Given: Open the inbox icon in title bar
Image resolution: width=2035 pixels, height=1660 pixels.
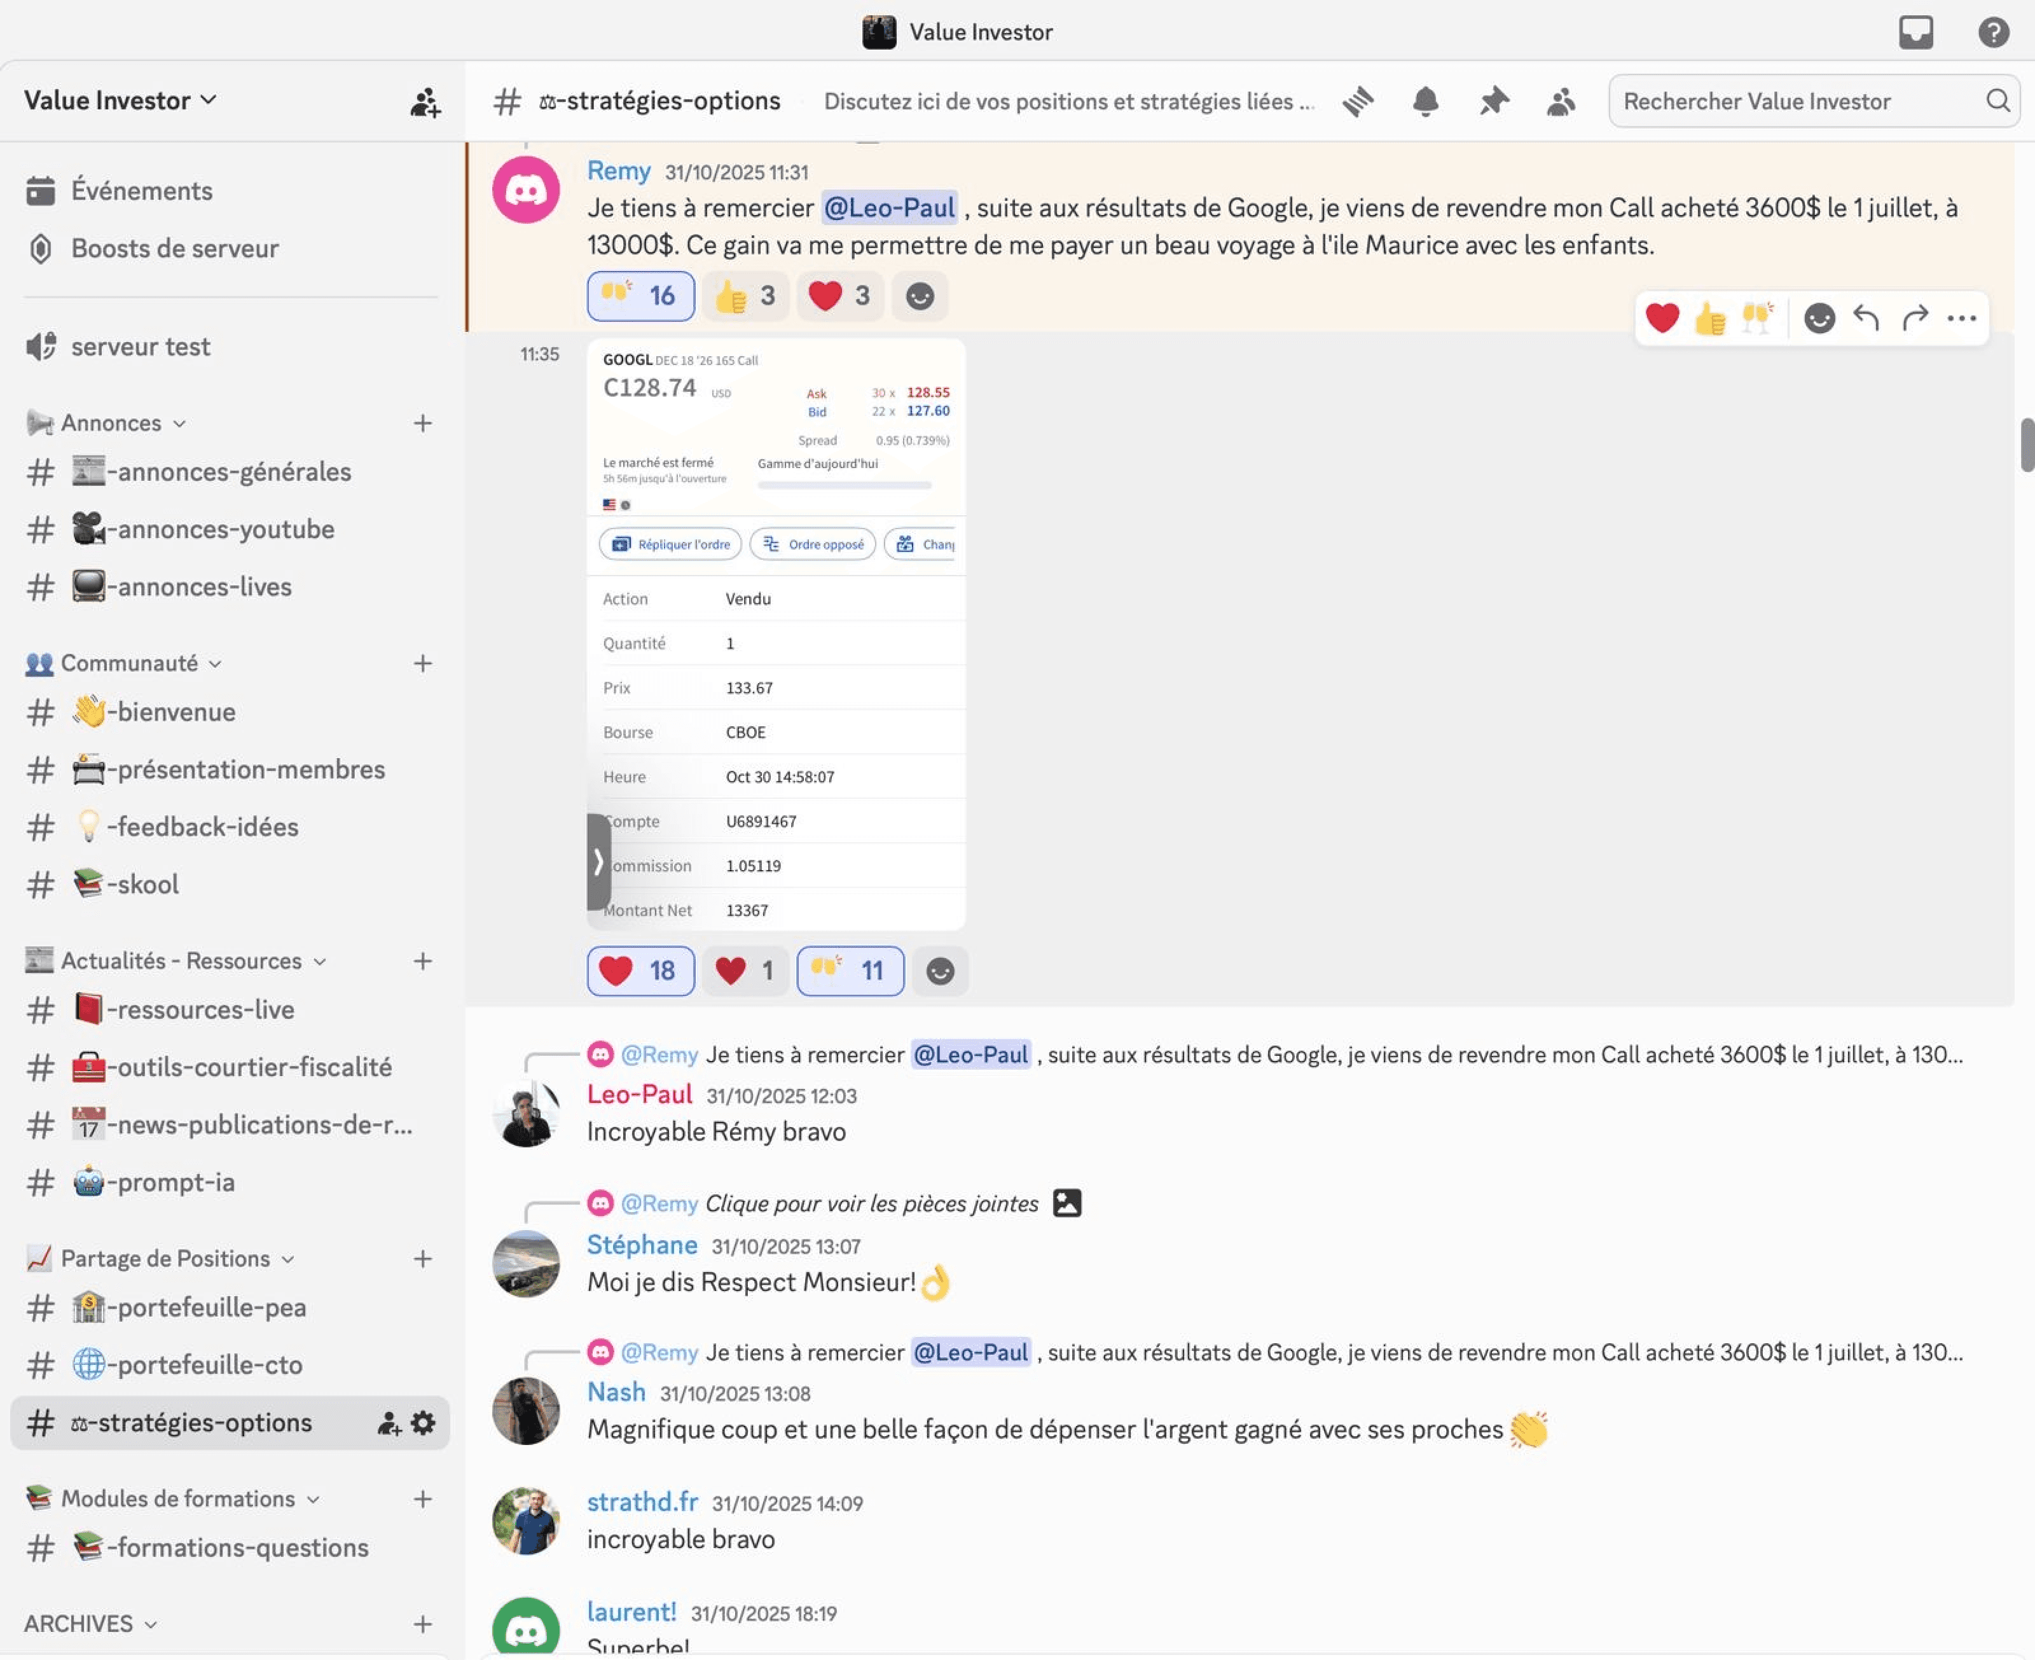Looking at the screenshot, I should point(1915,32).
